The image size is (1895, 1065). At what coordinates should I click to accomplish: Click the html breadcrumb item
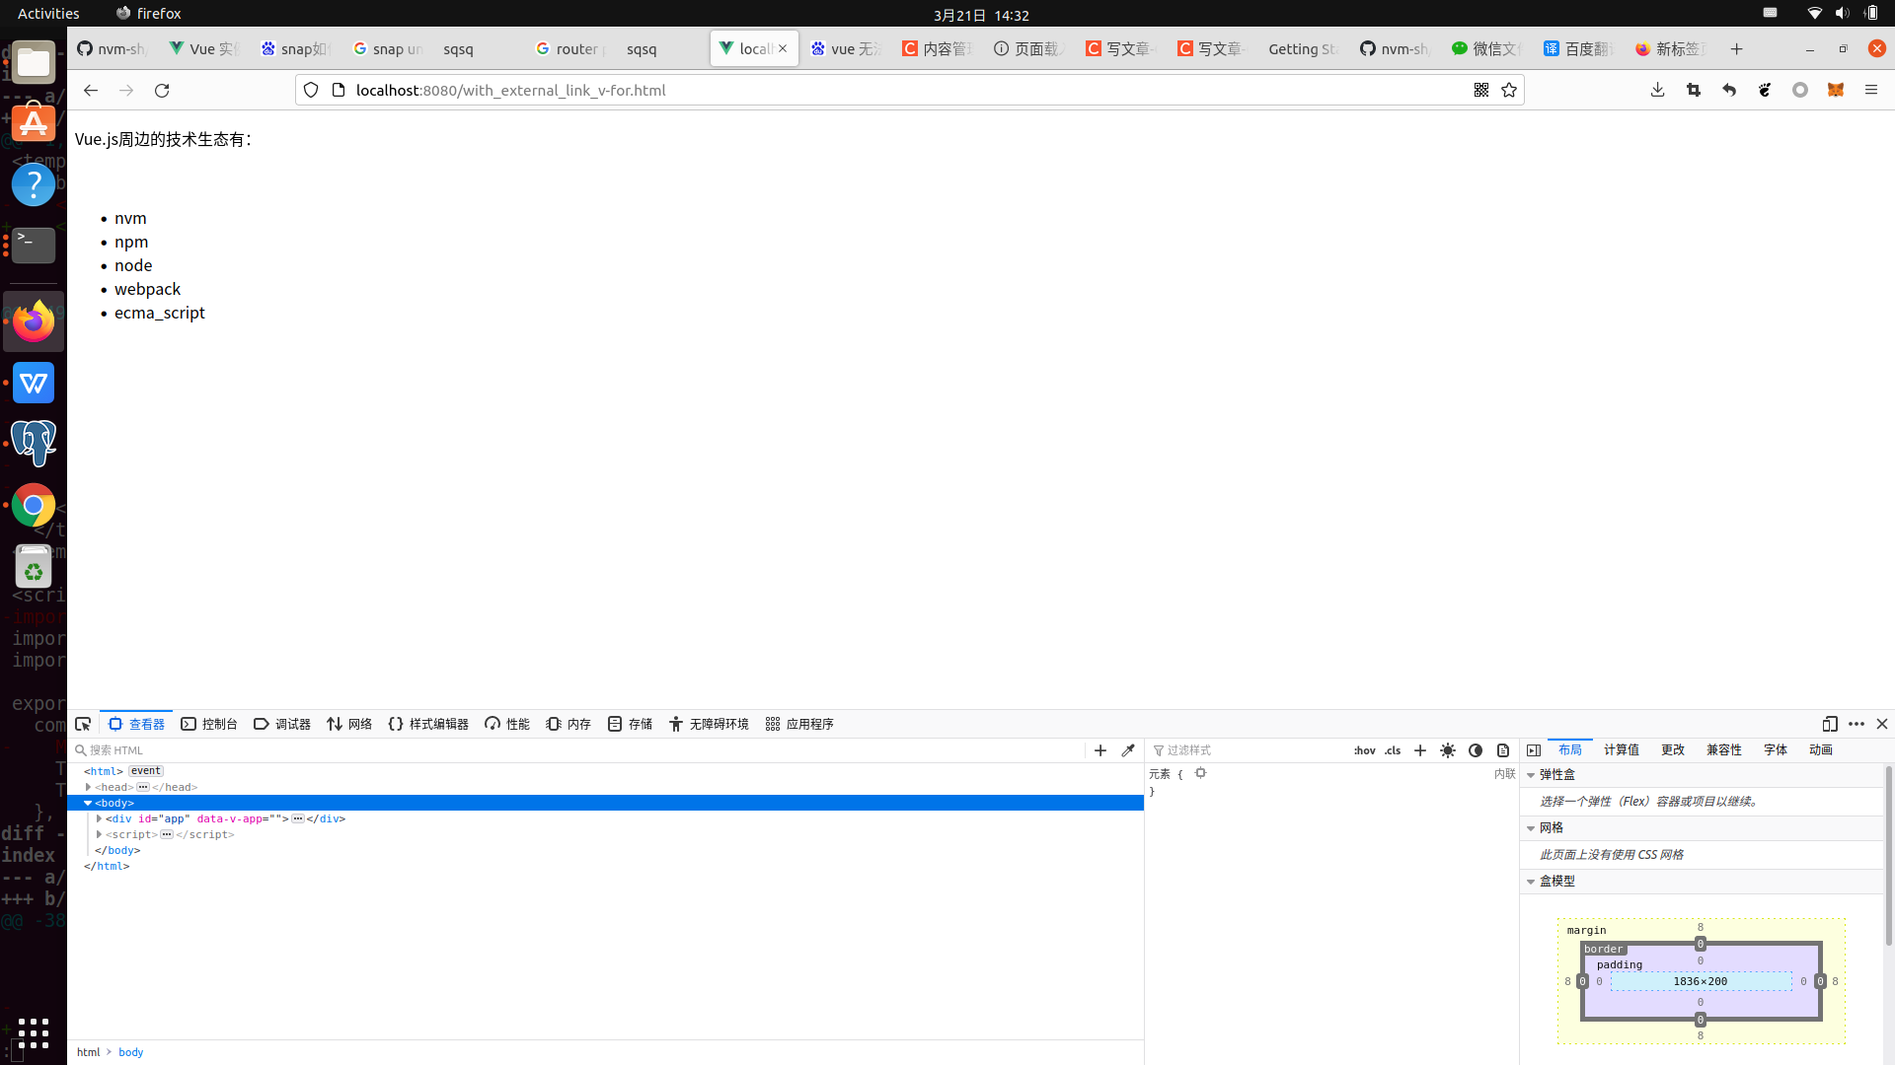pyautogui.click(x=89, y=1052)
